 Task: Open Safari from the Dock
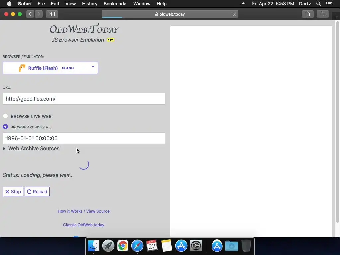coord(137,246)
